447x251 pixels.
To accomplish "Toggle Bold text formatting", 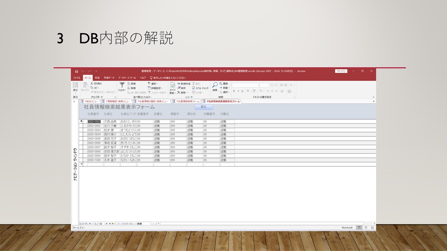I will pos(234,91).
